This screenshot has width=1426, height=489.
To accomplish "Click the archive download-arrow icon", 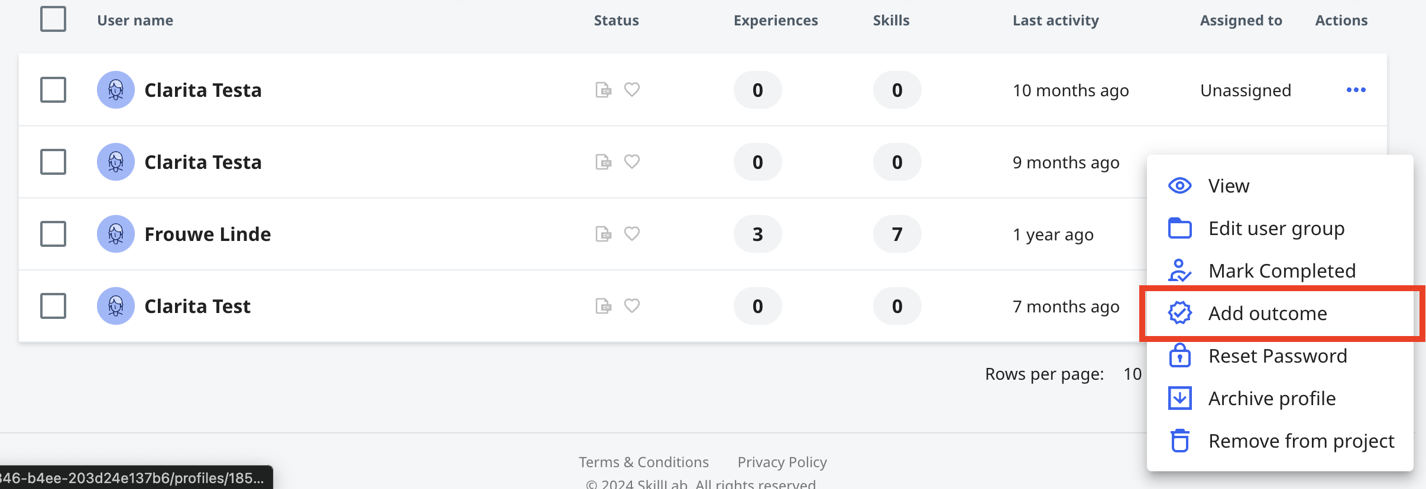I will click(1180, 398).
